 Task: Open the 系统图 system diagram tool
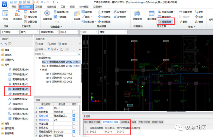pos(87,12)
